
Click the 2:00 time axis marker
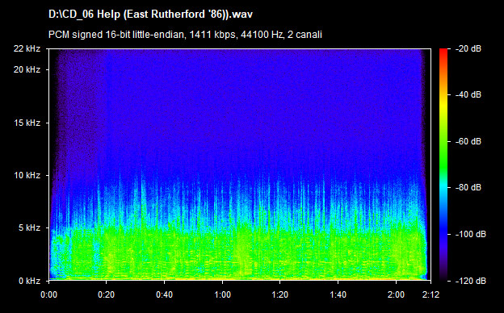point(396,294)
